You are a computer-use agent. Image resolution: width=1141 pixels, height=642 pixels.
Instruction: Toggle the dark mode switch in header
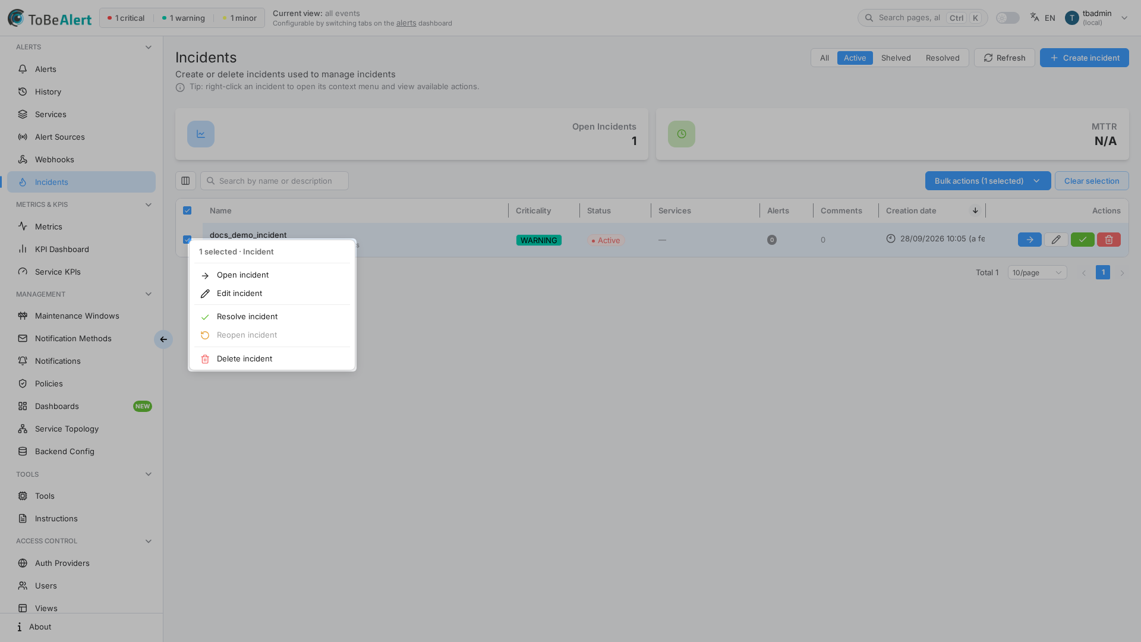(x=1007, y=18)
